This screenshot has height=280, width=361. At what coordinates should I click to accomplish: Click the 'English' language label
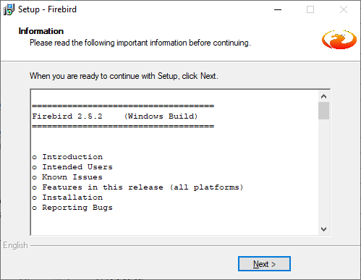click(15, 245)
